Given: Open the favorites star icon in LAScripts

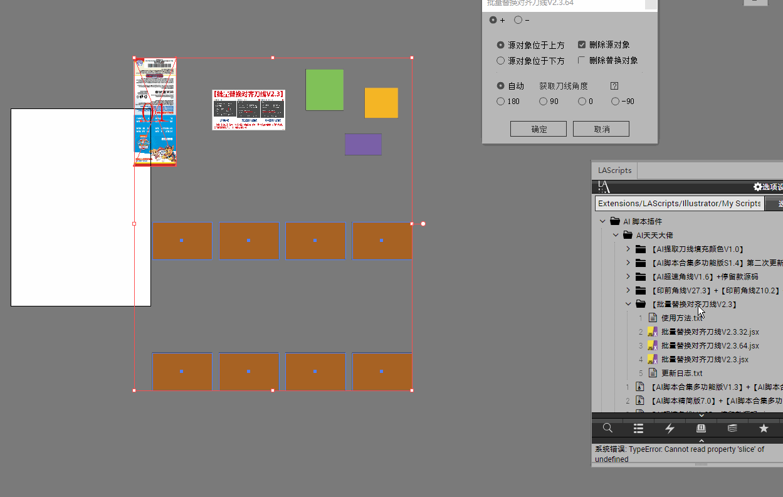Looking at the screenshot, I should tap(764, 429).
